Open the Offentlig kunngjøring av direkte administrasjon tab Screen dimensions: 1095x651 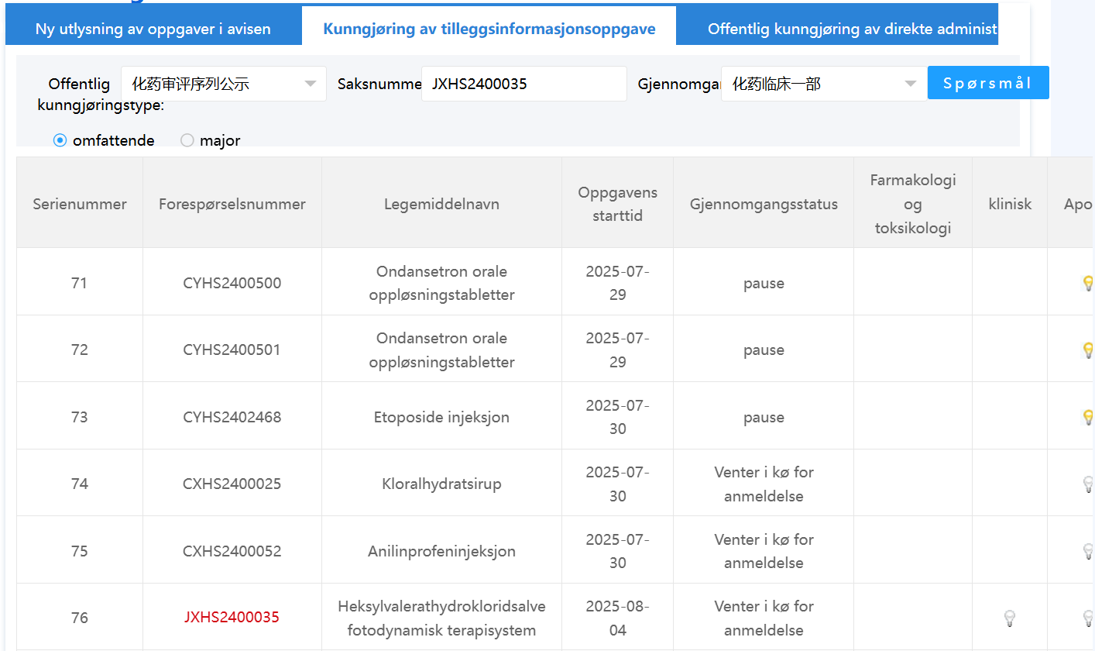coord(852,29)
